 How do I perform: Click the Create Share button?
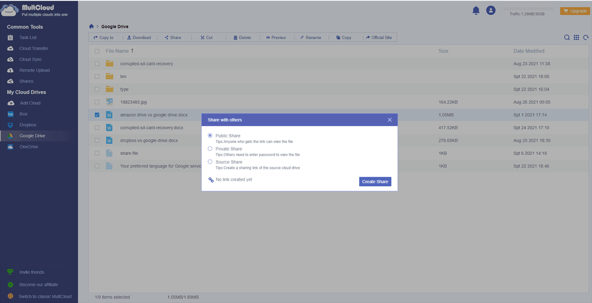point(375,182)
